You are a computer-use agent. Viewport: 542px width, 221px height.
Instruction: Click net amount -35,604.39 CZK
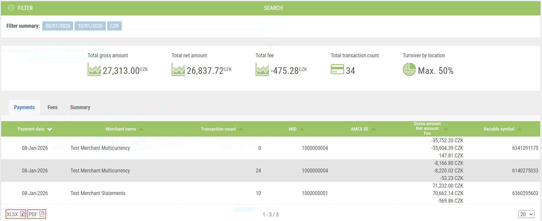[447, 148]
